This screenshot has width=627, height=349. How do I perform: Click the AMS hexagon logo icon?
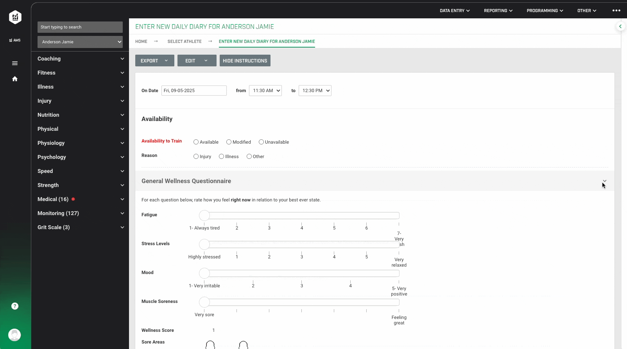[x=15, y=17]
